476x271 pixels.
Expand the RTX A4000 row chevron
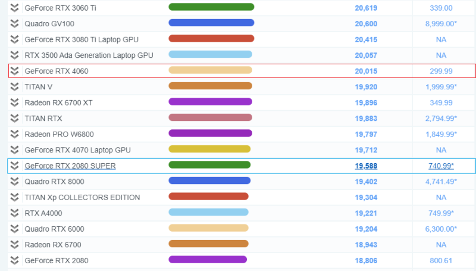click(14, 213)
